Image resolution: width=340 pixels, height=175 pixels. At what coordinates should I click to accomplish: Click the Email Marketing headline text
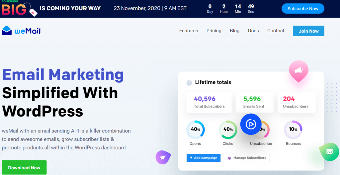point(63,74)
